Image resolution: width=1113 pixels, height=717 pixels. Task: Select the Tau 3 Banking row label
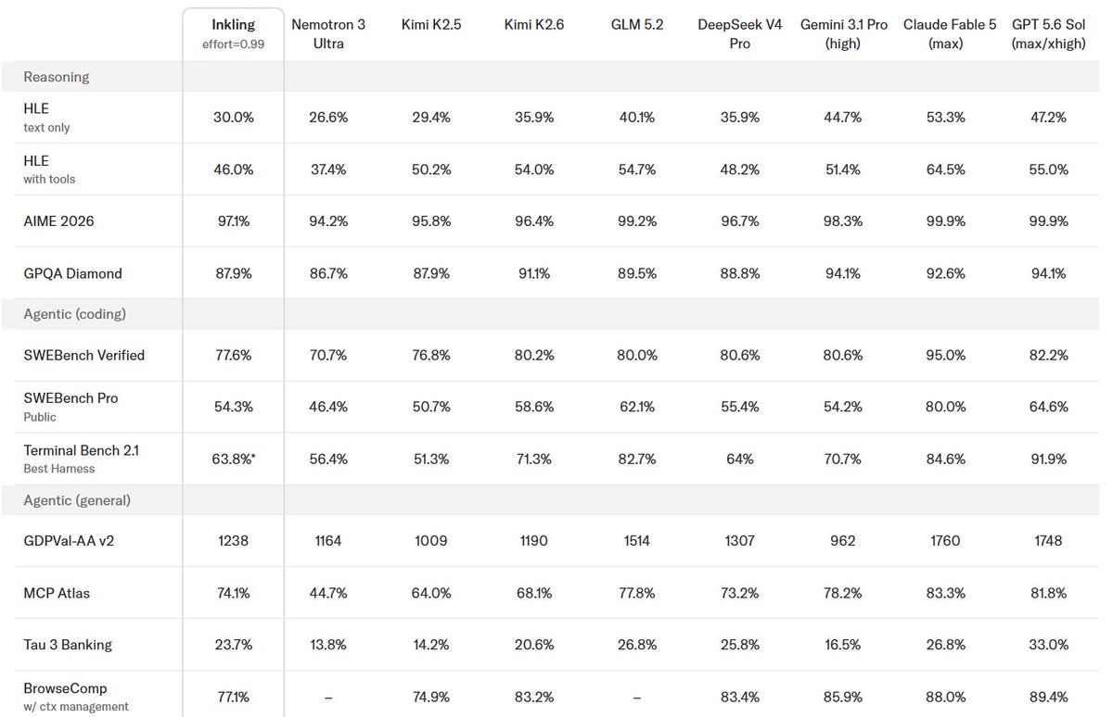coord(68,645)
